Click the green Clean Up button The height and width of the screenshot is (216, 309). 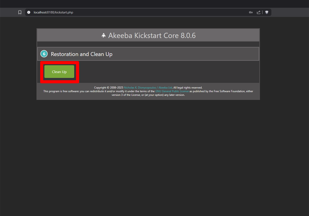click(59, 72)
